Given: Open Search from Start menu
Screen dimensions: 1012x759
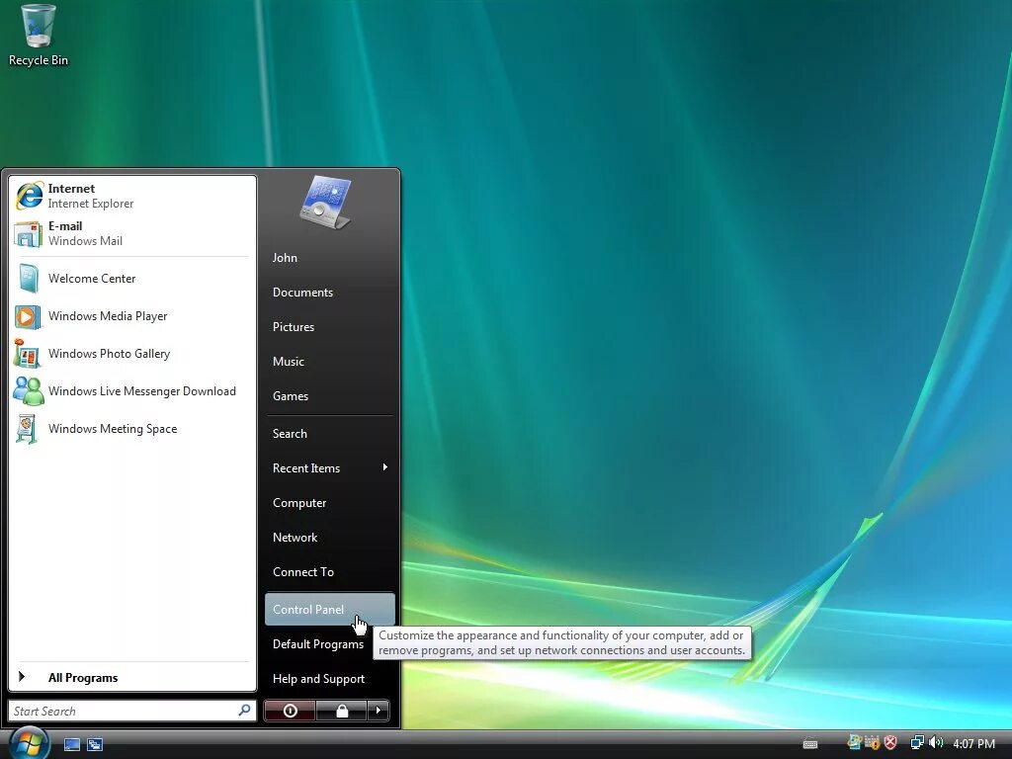Looking at the screenshot, I should point(329,434).
